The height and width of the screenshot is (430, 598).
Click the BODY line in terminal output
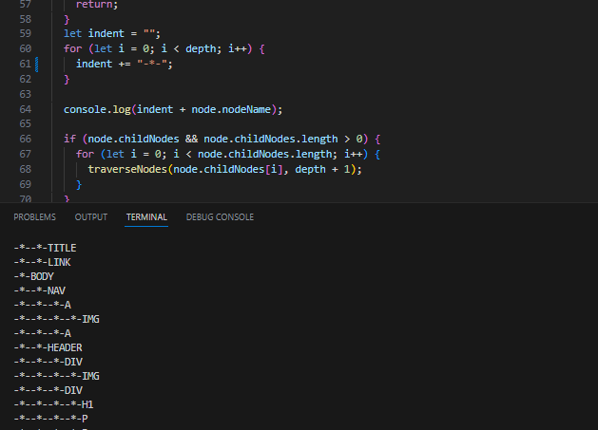click(33, 276)
